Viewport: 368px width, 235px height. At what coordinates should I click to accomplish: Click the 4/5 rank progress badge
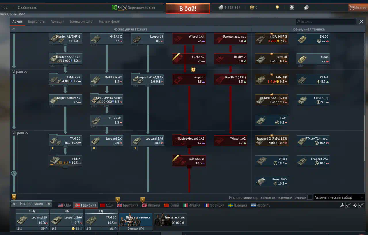point(14,174)
